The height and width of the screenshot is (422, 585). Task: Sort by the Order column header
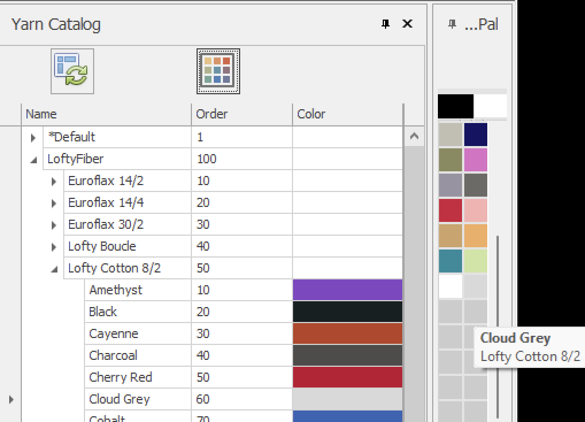pos(241,114)
